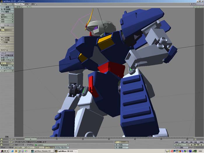Click the アンドゥ 回転 undo button
204x153 pixels.
pyautogui.click(x=181, y=147)
